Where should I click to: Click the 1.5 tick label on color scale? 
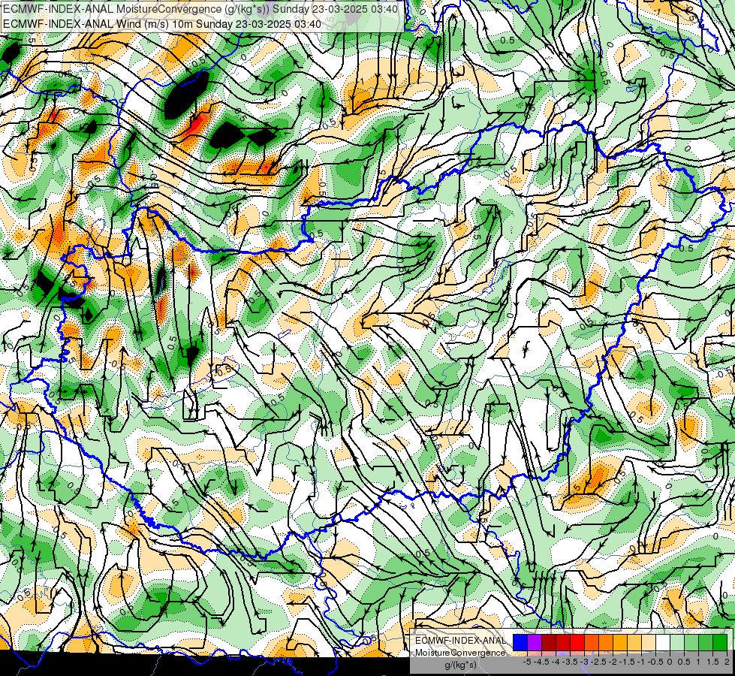click(712, 662)
